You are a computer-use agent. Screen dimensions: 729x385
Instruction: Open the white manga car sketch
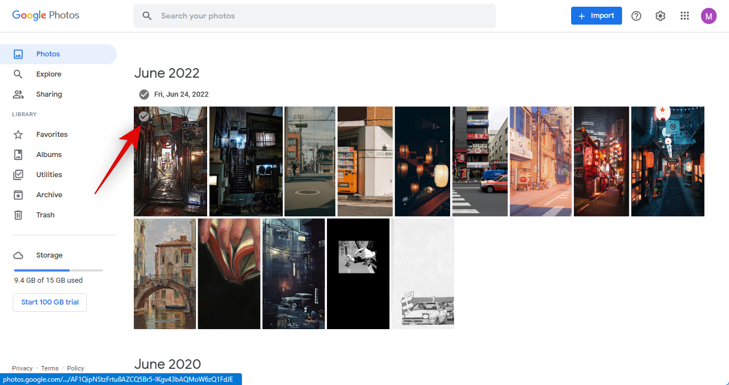423,274
